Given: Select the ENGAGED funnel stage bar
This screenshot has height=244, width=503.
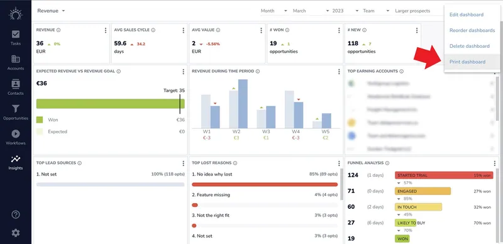Looking at the screenshot, I should pos(423,191).
